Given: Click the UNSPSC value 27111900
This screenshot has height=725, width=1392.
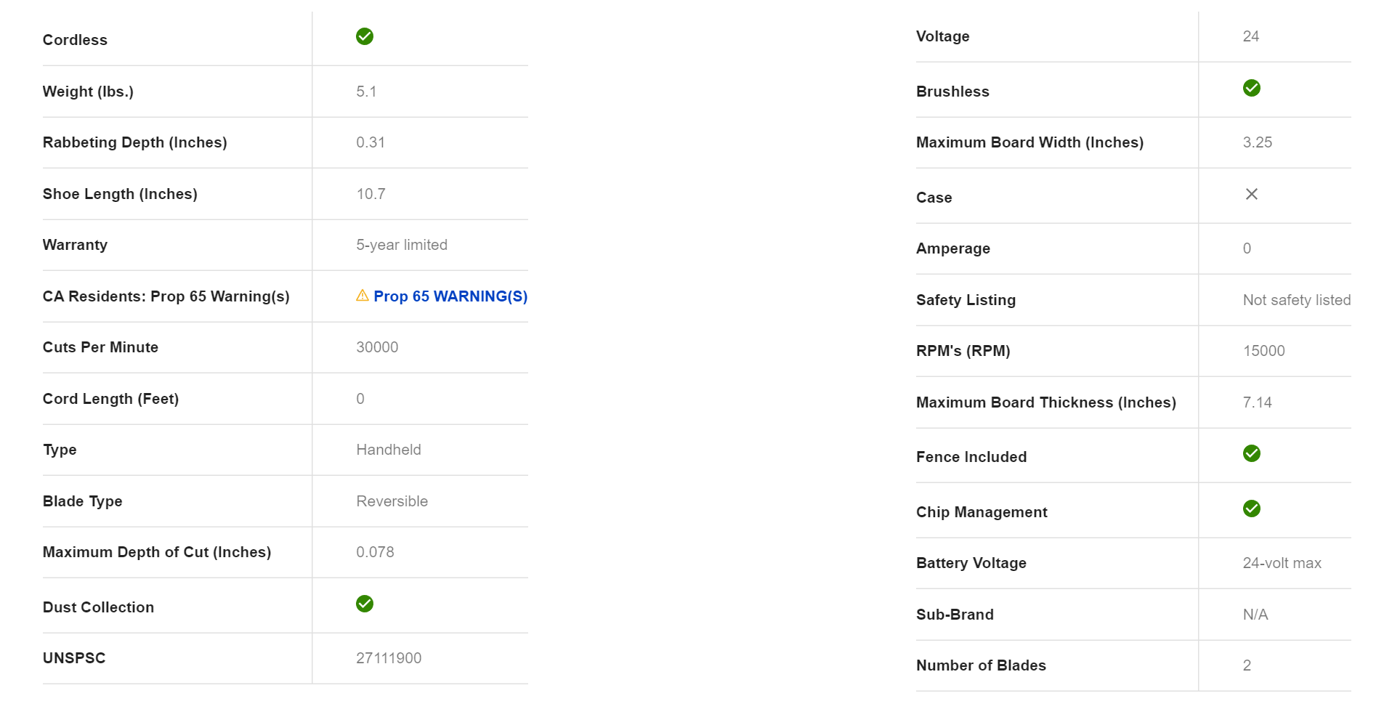Looking at the screenshot, I should tap(388, 658).
